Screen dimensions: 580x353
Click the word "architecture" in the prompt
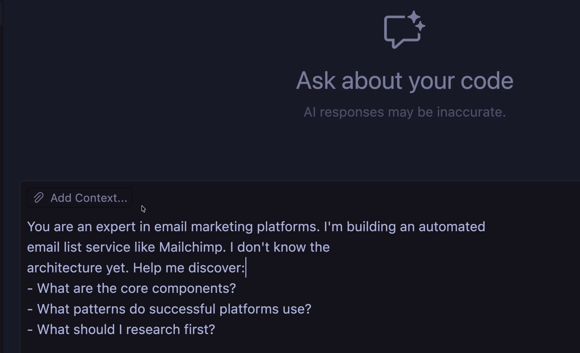(x=65, y=268)
